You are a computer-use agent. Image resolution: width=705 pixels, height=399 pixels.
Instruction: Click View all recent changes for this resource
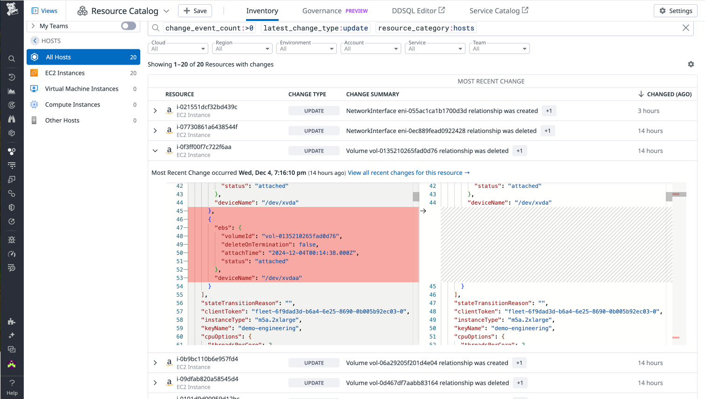(409, 173)
